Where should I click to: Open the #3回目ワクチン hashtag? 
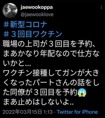pos(33,34)
